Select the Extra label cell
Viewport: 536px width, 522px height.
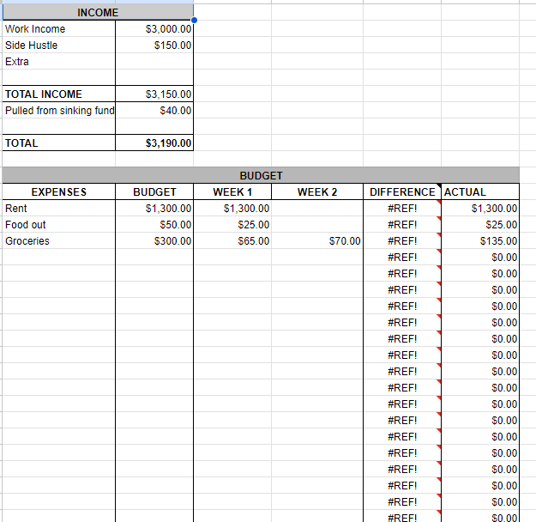coord(59,62)
